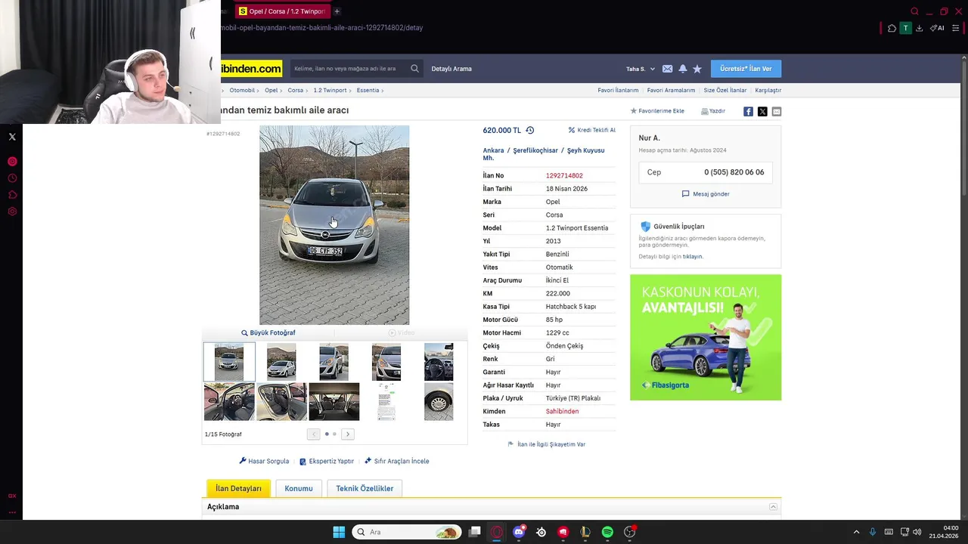Click the Essentia breadcrumb
Viewport: 968px width, 544px height.
(368, 90)
